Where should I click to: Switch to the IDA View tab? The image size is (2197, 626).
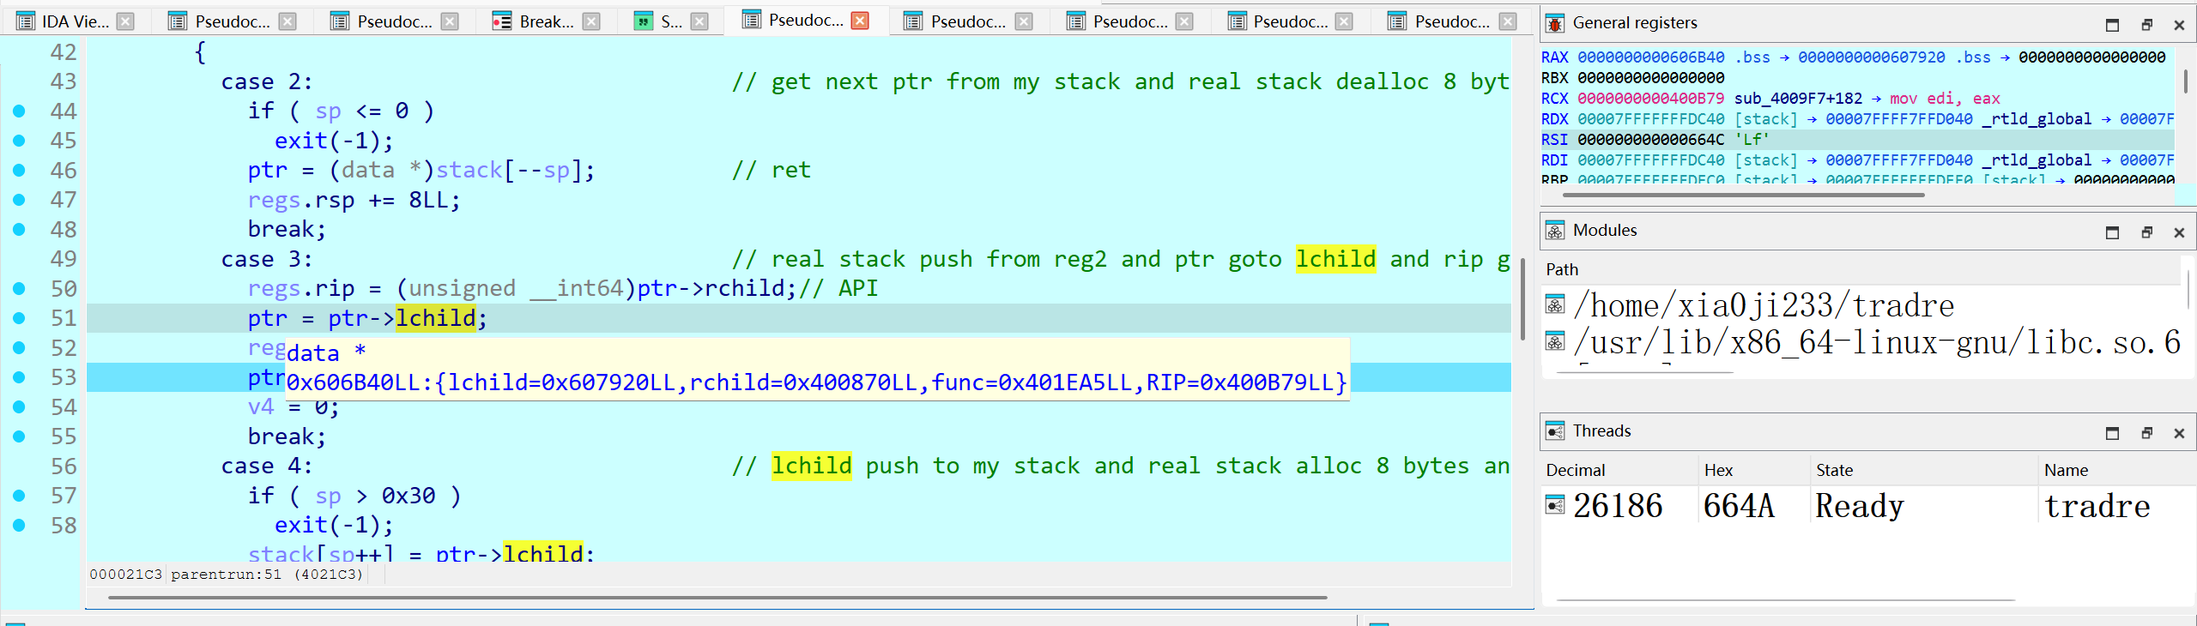(76, 21)
